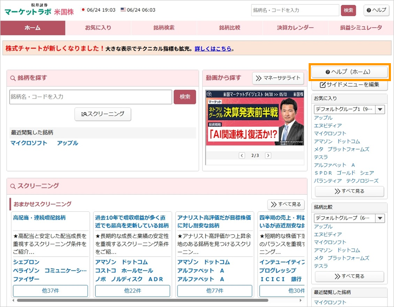This screenshot has width=394, height=307.
Task: Click the 他37件 button
Action: pos(50,291)
